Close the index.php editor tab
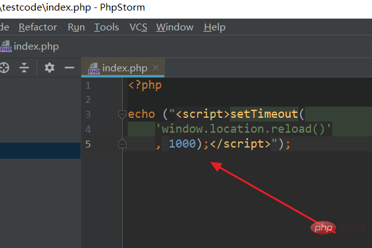Image resolution: width=372 pixels, height=248 pixels. pos(156,68)
